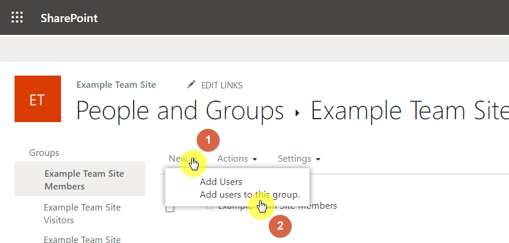
Task: Select Example Team Site Members group
Action: point(80,180)
